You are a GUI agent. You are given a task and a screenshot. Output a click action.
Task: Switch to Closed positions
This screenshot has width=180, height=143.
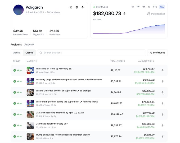tap(29, 53)
